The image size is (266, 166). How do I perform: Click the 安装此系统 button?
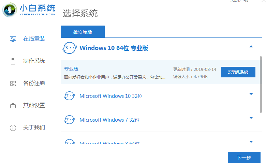click(238, 72)
